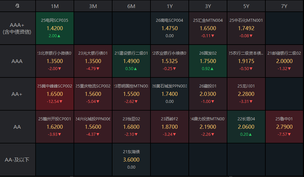Select the 7Y maturity column header

[x=284, y=6]
